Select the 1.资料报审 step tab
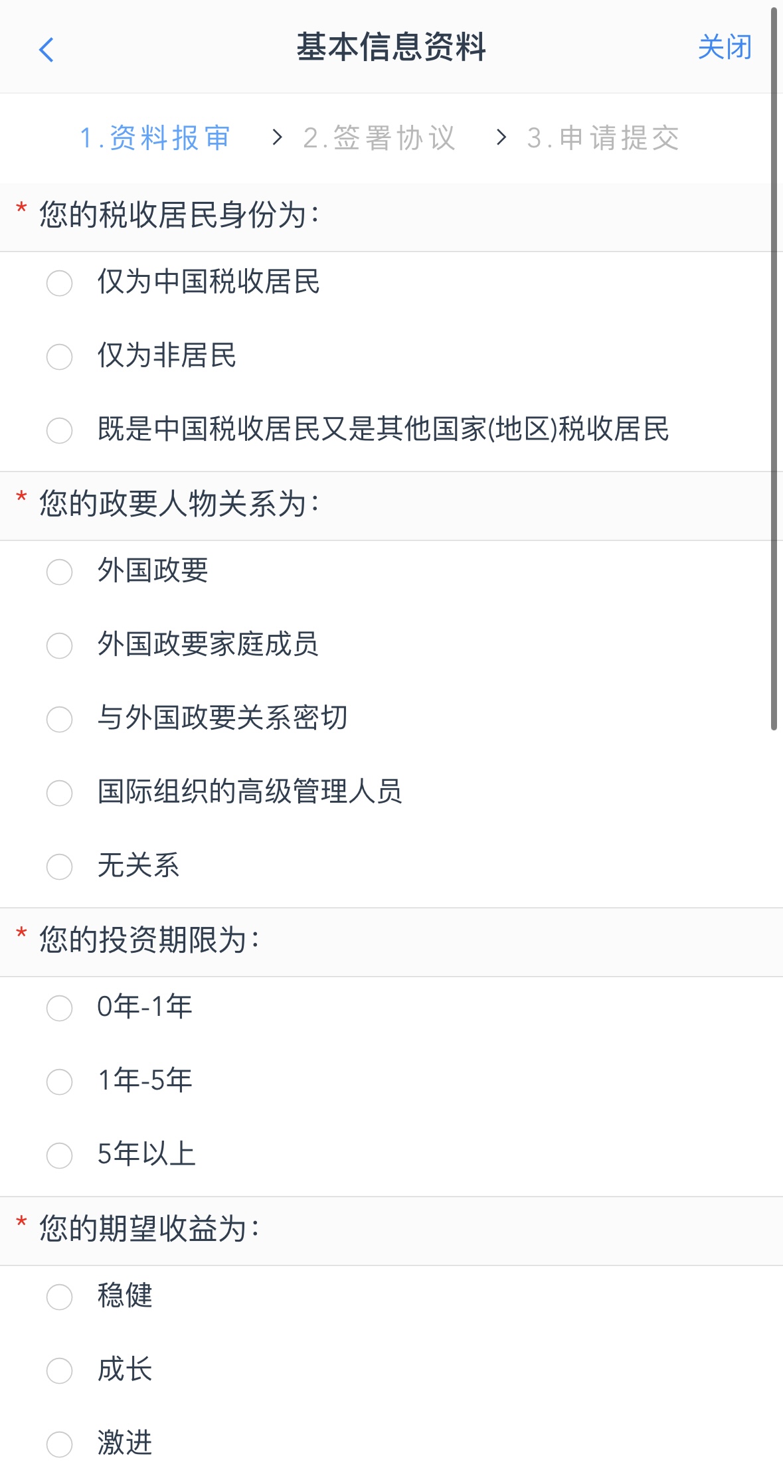Screen dimensions: 783x1482 pyautogui.click(x=155, y=138)
